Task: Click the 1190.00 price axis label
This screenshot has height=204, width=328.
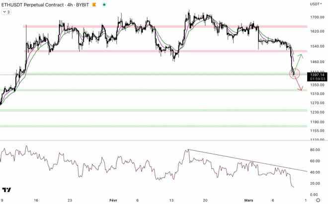Action: [x=317, y=122]
